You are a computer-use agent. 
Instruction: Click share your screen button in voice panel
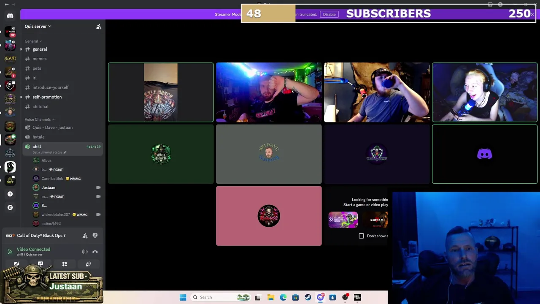[40, 264]
